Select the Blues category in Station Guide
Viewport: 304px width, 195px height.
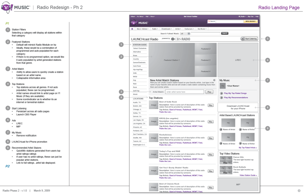[136, 55]
